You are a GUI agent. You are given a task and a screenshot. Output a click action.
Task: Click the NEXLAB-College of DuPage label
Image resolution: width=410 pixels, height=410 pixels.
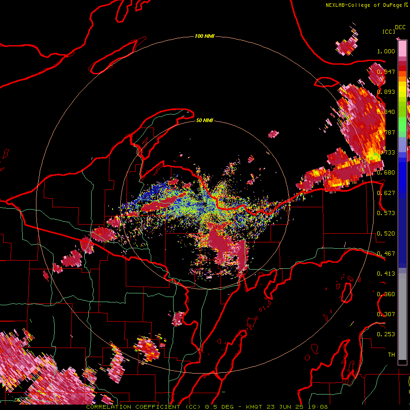point(364,5)
